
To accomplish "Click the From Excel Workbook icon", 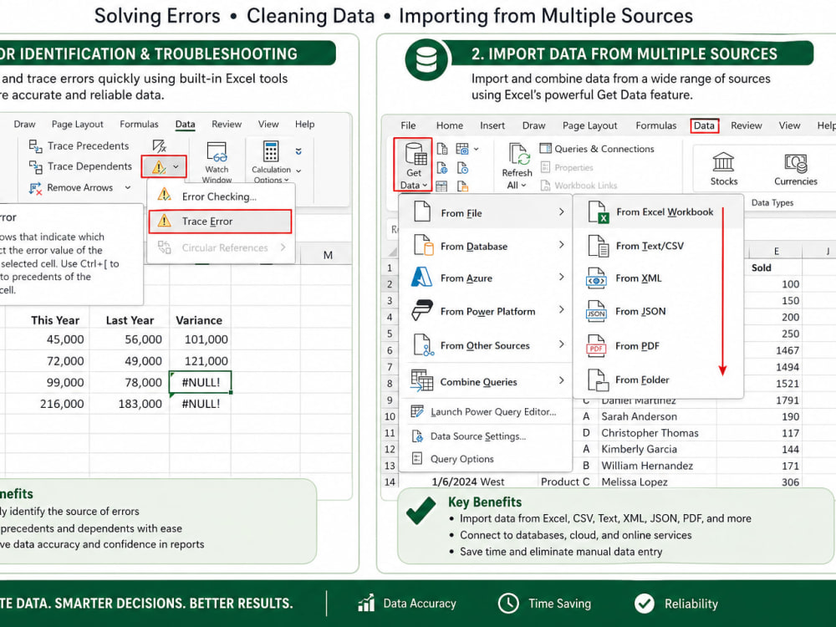I will (x=598, y=212).
